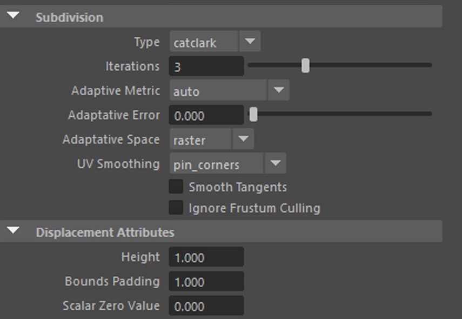Enable the Smooth Tangents checkbox
Image resolution: width=462 pixels, height=319 pixels.
tap(176, 187)
